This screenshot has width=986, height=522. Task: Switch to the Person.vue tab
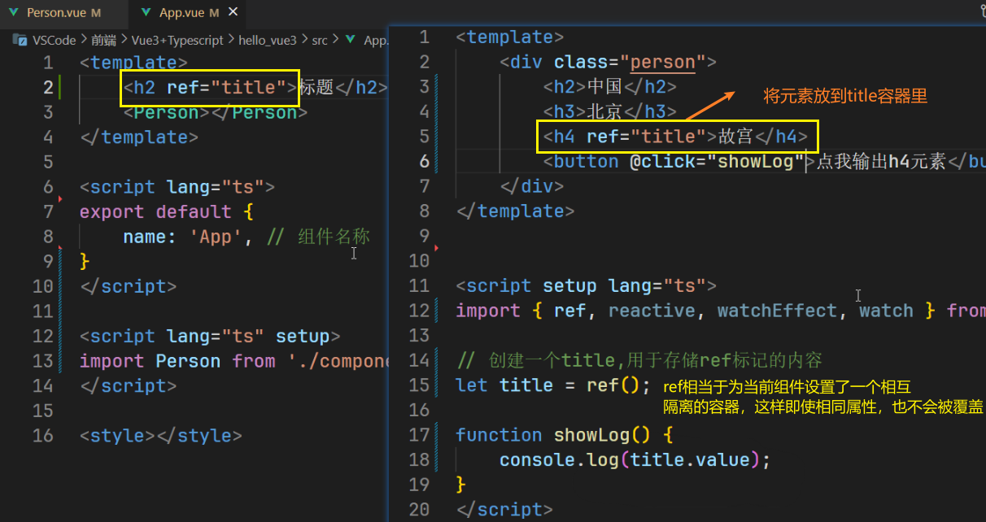pos(57,13)
